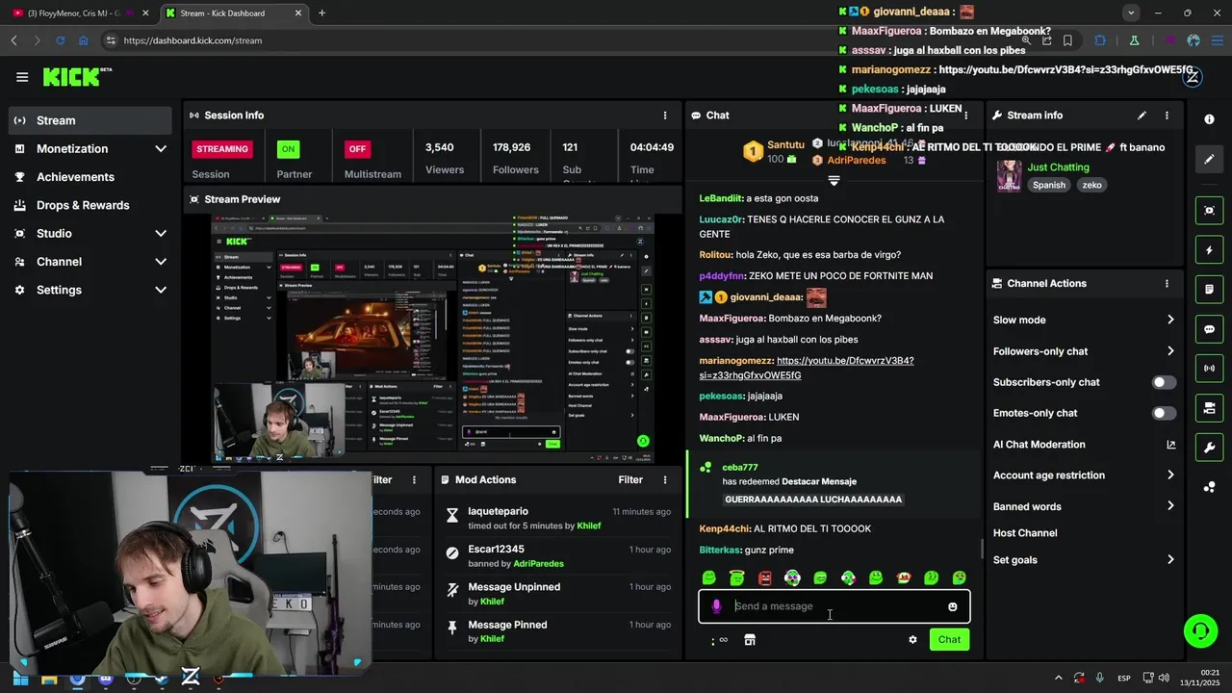Select Stream in the left sidebar
This screenshot has height=693, width=1232.
[90, 120]
